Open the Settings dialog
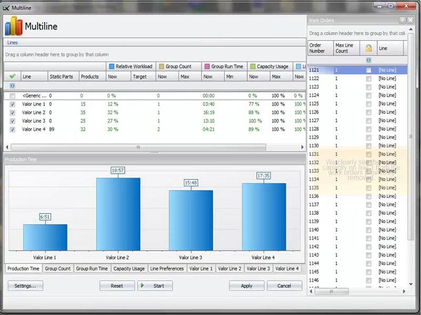This screenshot has height=315, width=421. pos(25,286)
